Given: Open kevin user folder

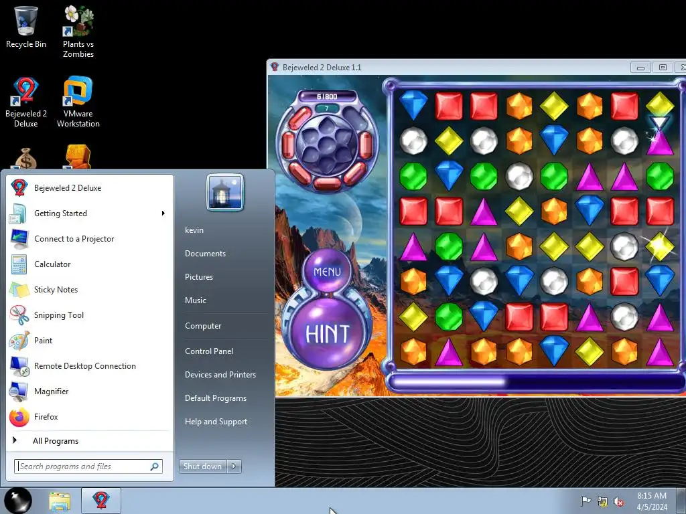Looking at the screenshot, I should [x=194, y=230].
